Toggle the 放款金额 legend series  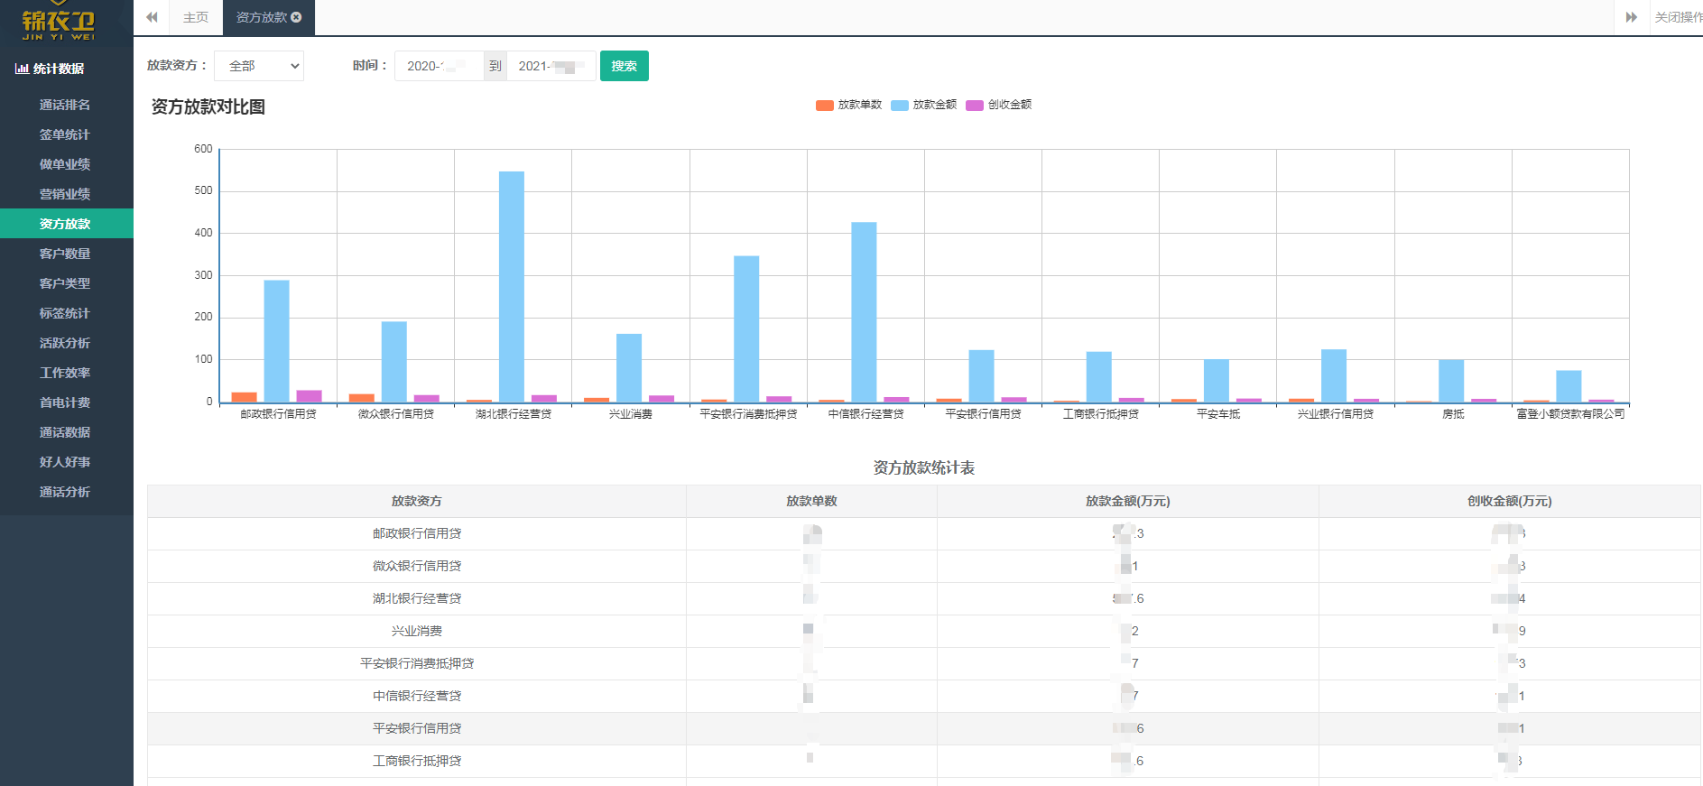click(923, 105)
